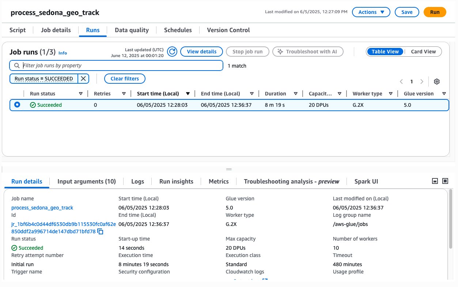Open the Worker type column dropdown
Viewport: 458px width, 287px height.
tap(391, 93)
